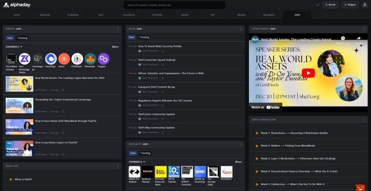Switch Blog widget to Trending
371x191 pixels.
[x=144, y=38]
